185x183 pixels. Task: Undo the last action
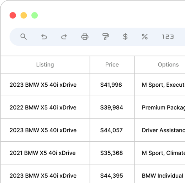(x=44, y=37)
